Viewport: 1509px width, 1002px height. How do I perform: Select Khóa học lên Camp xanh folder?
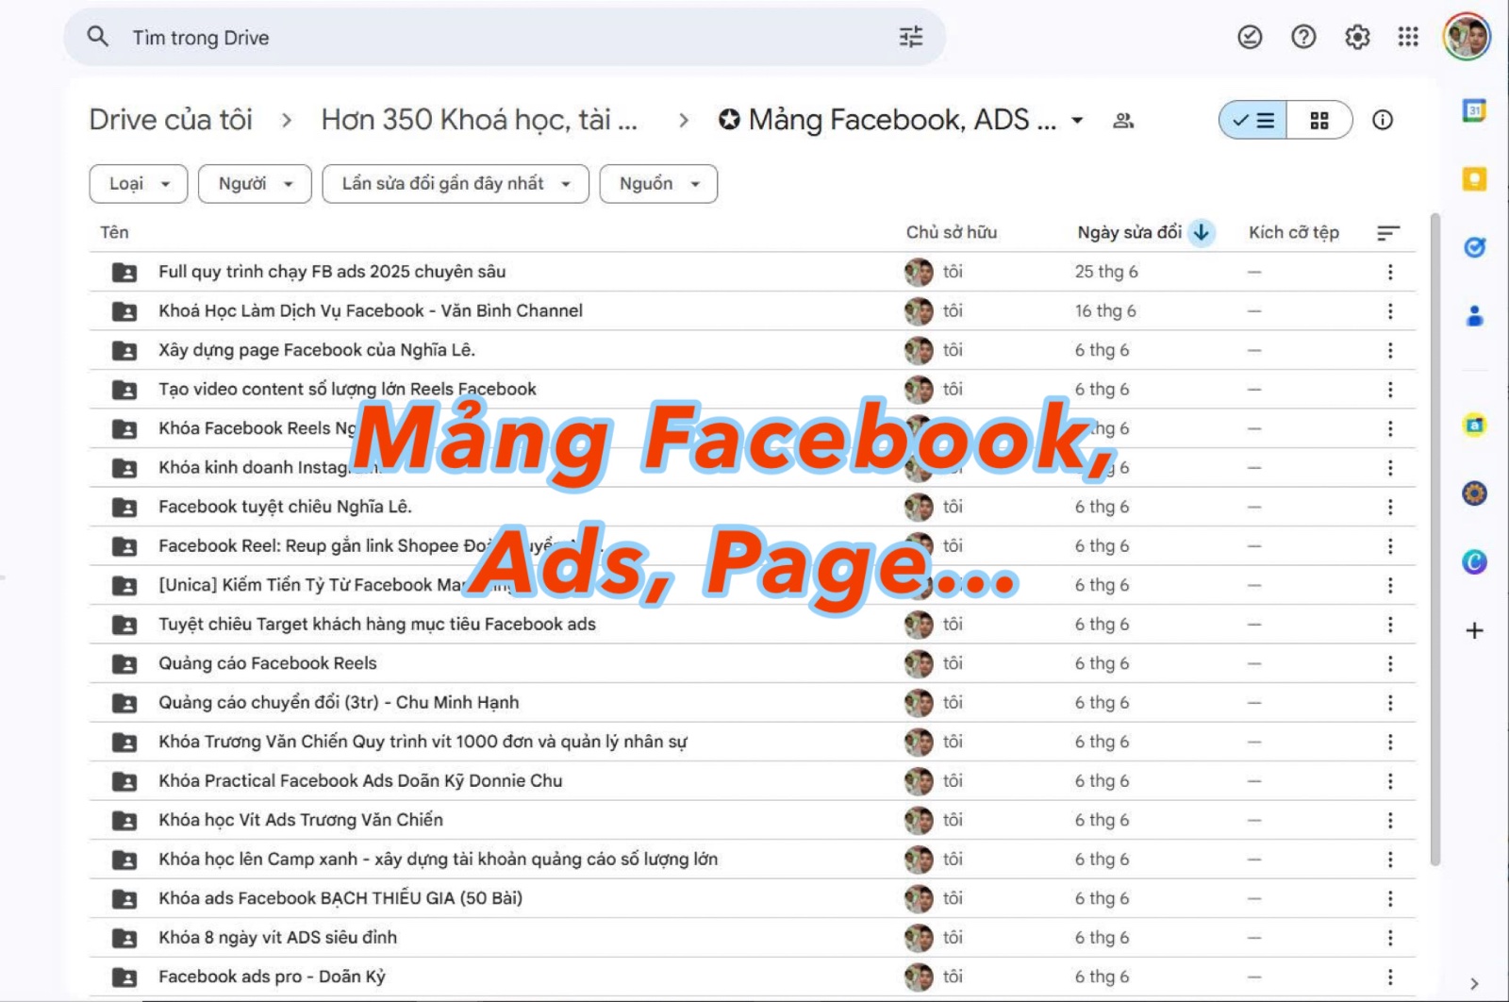[752, 859]
